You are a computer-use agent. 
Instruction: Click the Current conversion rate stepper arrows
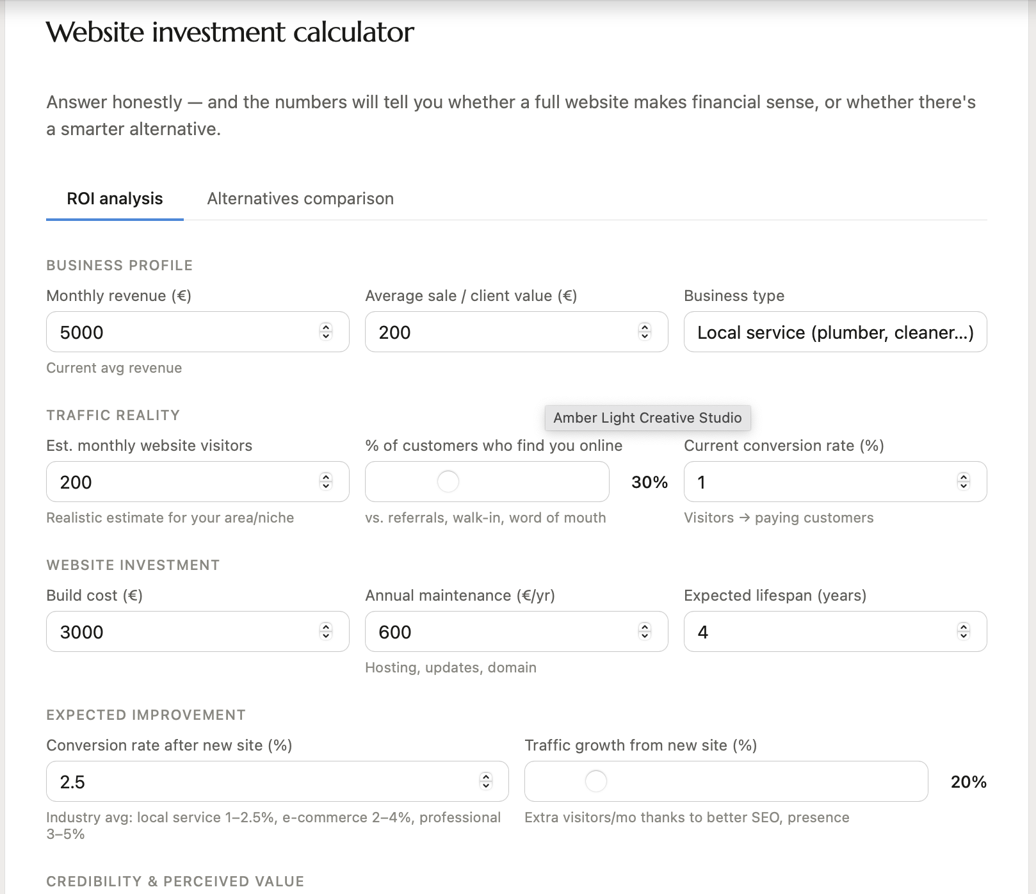(x=964, y=482)
